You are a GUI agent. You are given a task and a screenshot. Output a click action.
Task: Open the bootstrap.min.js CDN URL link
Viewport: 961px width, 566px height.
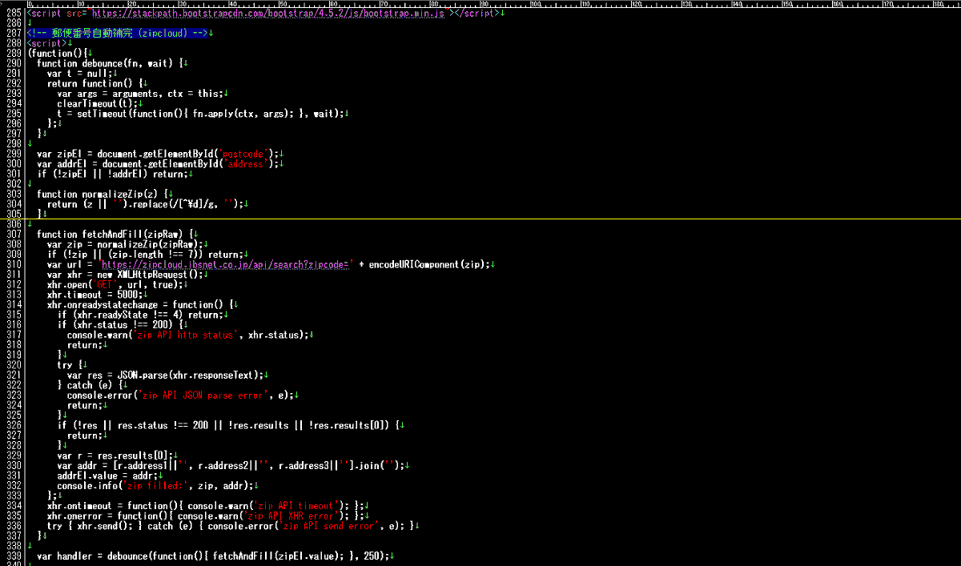tap(268, 14)
